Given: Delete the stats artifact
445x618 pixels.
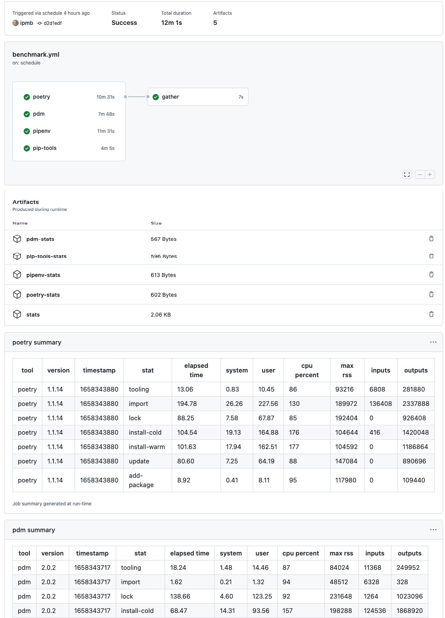Looking at the screenshot, I should point(431,314).
